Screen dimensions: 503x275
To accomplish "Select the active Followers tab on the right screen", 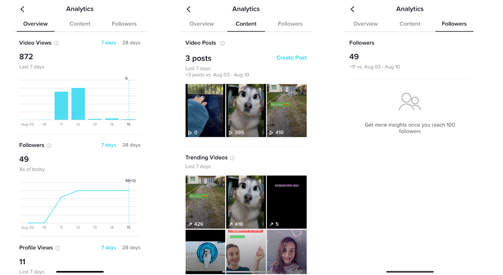I will (x=454, y=24).
